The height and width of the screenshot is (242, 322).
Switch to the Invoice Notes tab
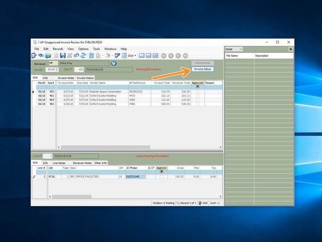[x=66, y=78]
